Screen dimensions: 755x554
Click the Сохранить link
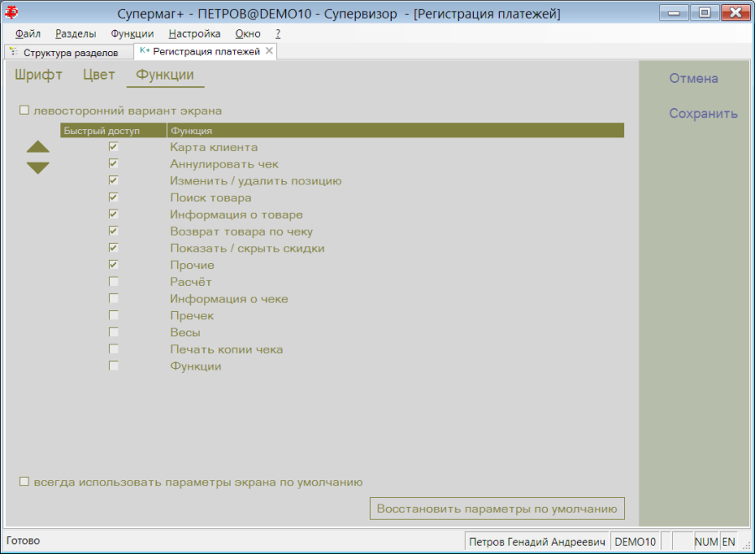703,114
